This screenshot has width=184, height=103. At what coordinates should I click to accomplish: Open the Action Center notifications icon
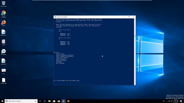[x=181, y=101]
